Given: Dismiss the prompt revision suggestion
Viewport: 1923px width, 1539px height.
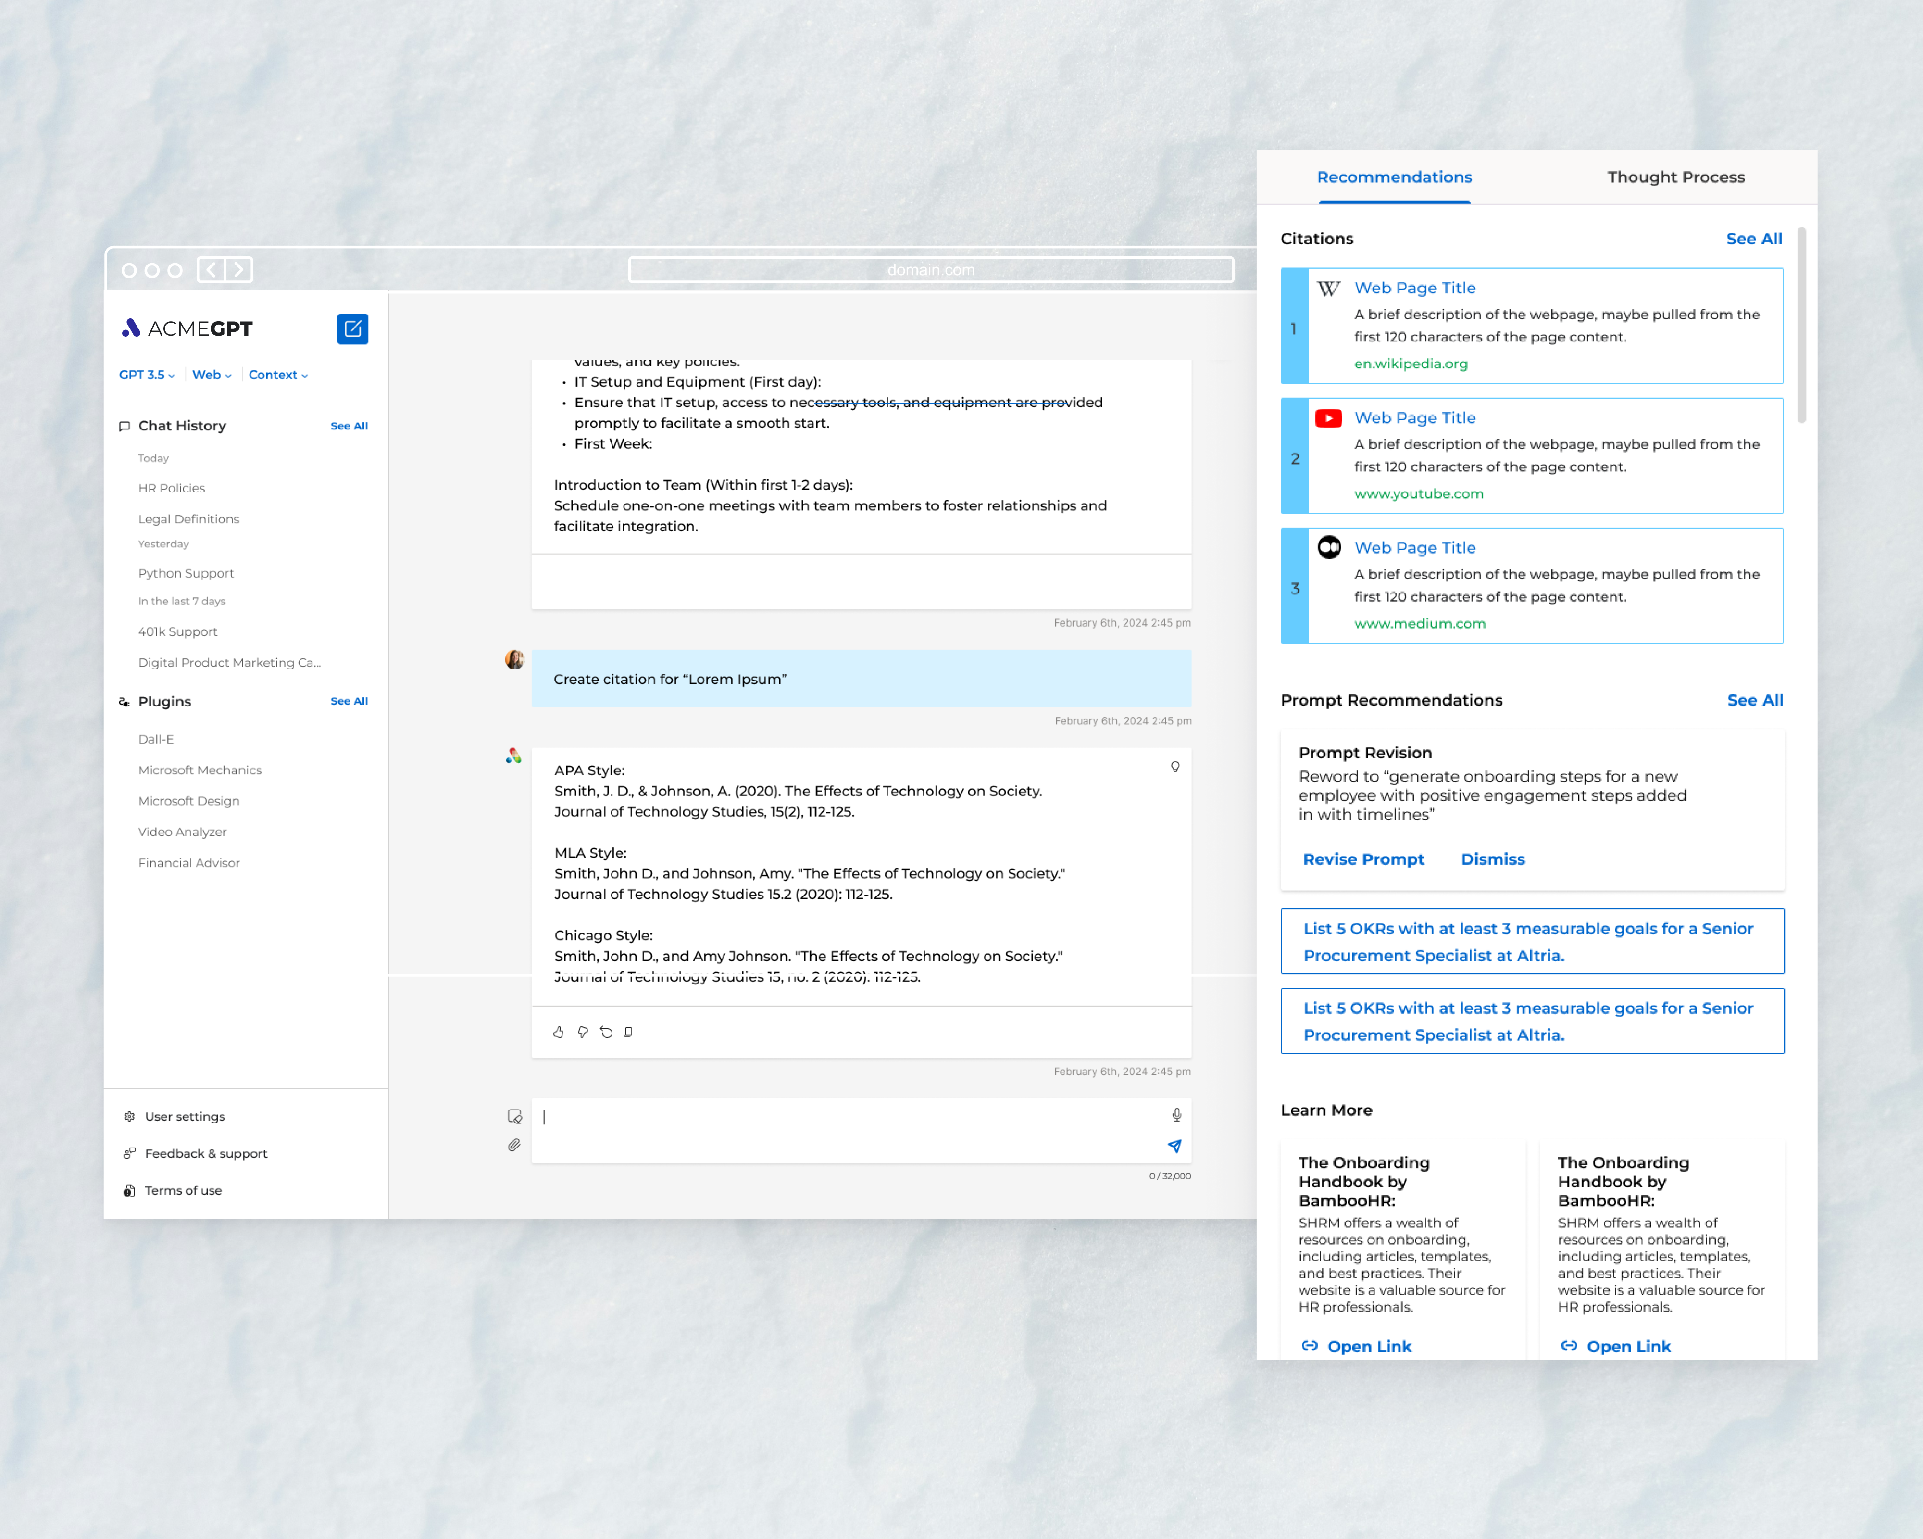Looking at the screenshot, I should 1492,859.
